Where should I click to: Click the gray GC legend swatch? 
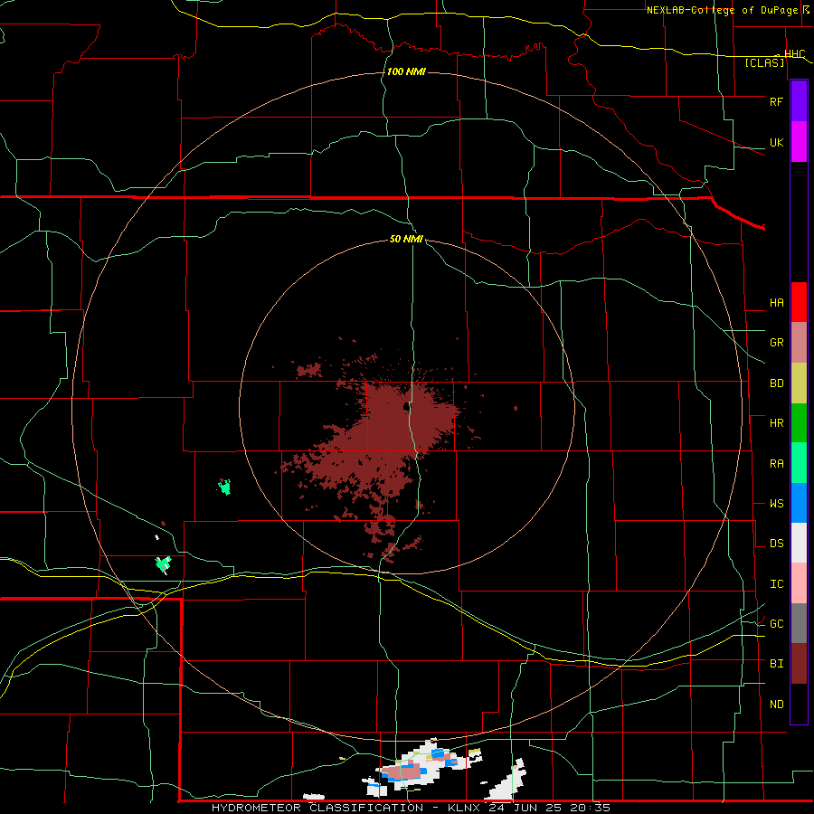coord(799,623)
